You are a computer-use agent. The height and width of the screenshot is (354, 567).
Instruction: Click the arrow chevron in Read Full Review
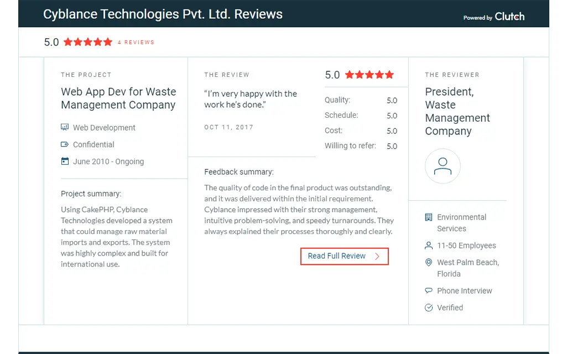tap(377, 256)
